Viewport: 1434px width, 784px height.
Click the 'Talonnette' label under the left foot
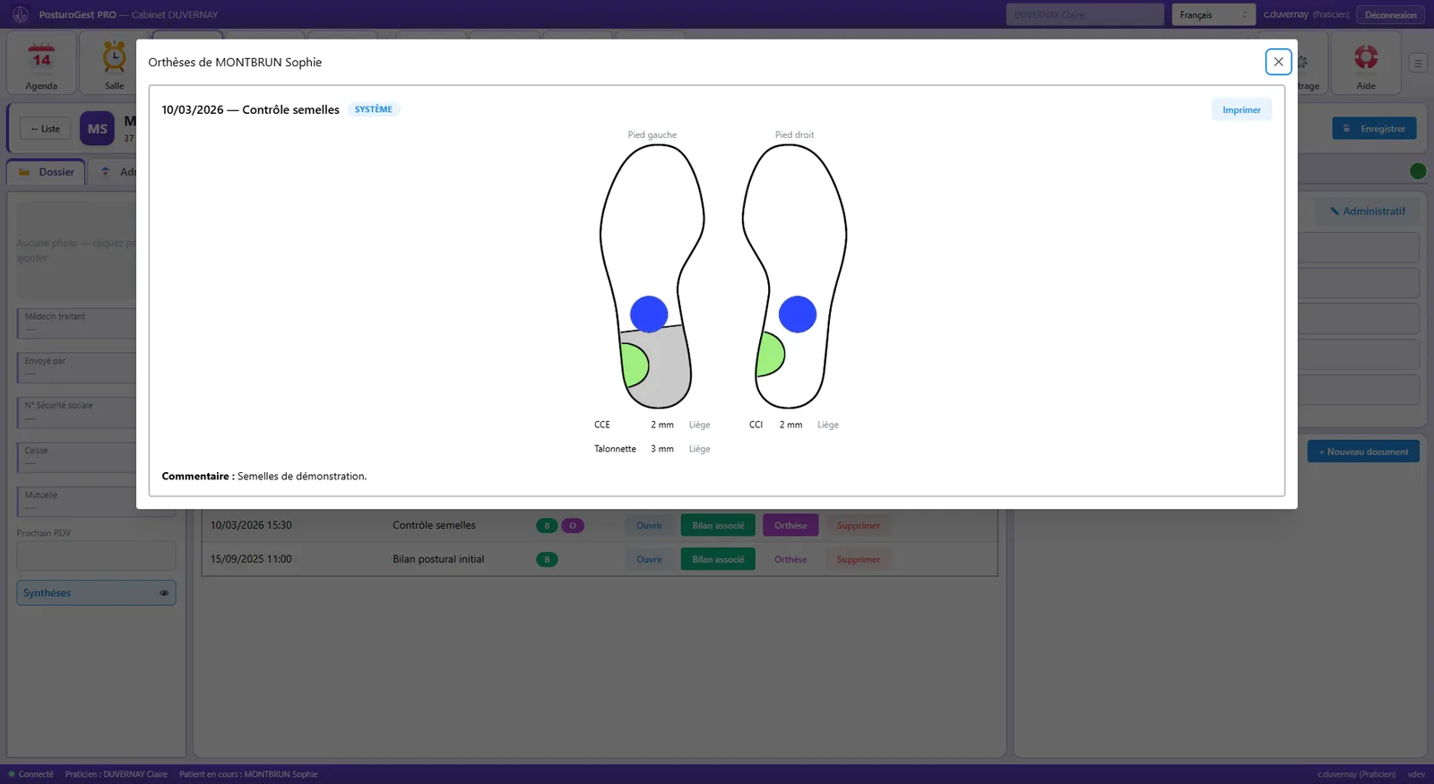615,449
